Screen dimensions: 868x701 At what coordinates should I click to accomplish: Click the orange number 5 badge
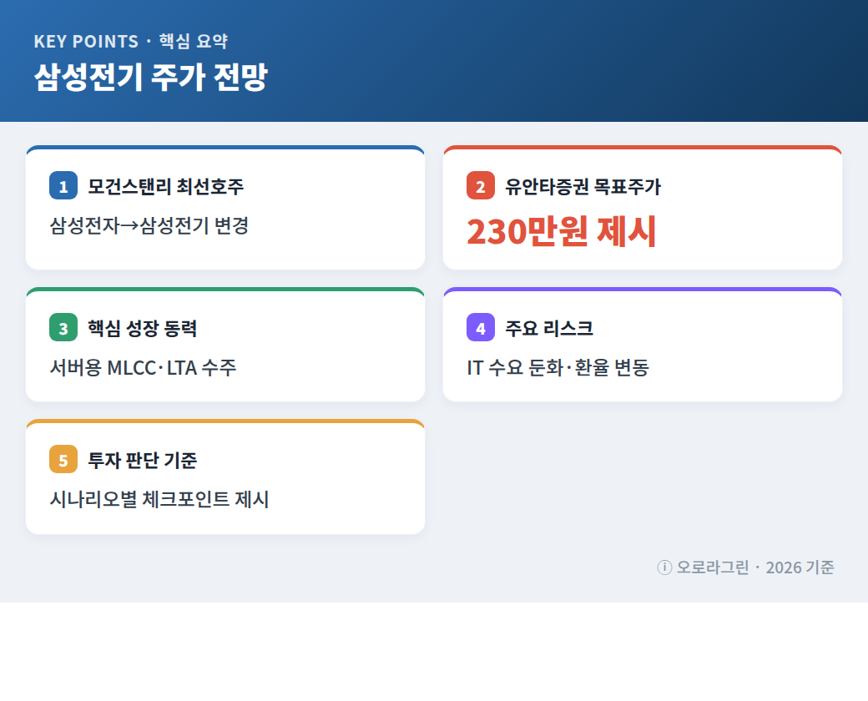point(63,459)
